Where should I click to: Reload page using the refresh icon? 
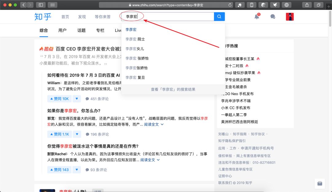click(x=230, y=5)
